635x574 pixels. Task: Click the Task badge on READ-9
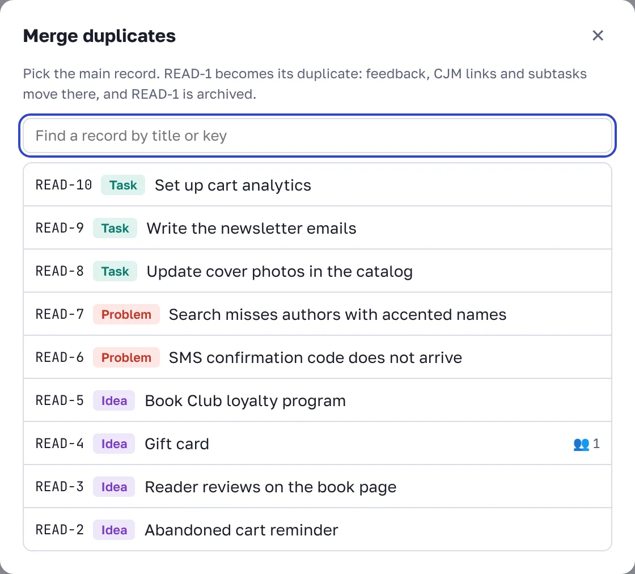[115, 228]
